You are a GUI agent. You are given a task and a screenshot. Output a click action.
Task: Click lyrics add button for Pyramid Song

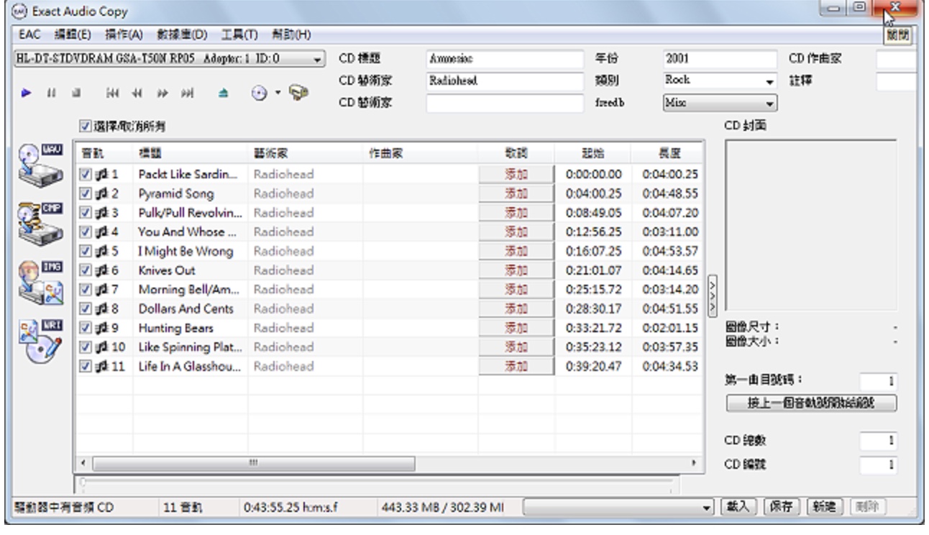pyautogui.click(x=516, y=193)
